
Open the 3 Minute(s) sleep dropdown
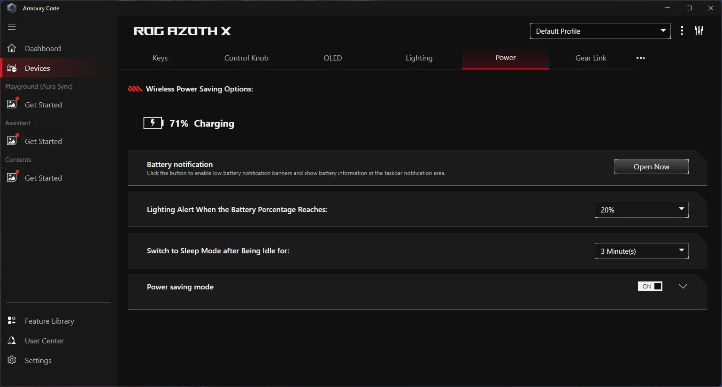642,251
